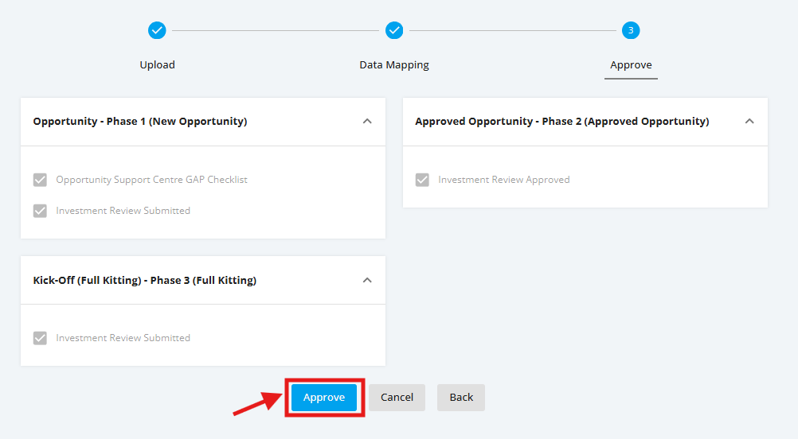Click the Data Mapping step checkmark circle
The height and width of the screenshot is (439, 798).
(x=394, y=30)
